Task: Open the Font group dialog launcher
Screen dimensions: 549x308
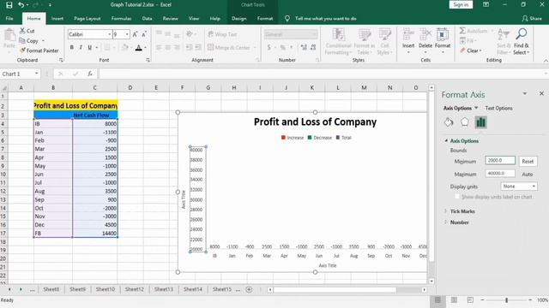Action: point(148,60)
